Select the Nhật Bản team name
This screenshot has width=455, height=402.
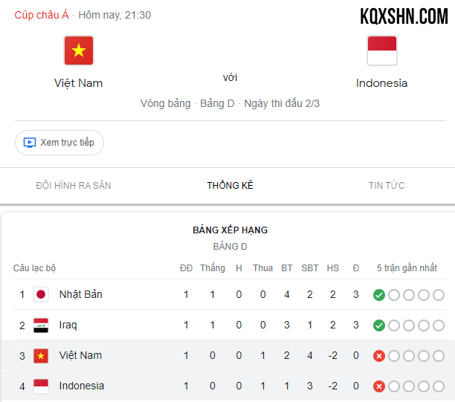(81, 294)
